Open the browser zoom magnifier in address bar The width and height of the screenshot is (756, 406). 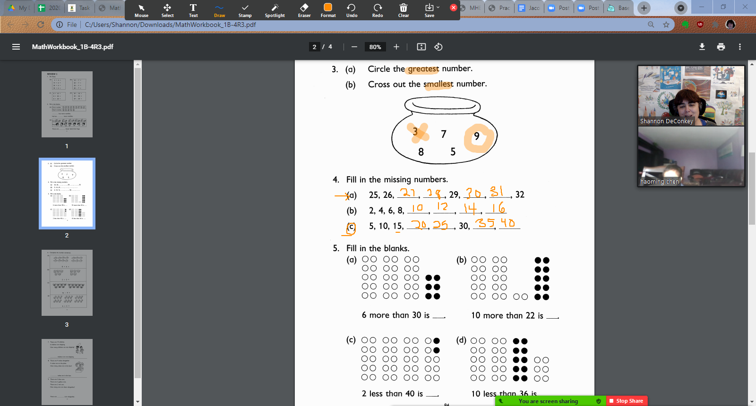[x=651, y=25]
